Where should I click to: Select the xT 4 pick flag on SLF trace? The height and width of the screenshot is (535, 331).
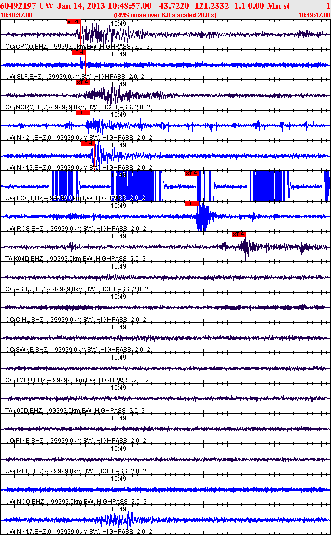tap(78, 52)
